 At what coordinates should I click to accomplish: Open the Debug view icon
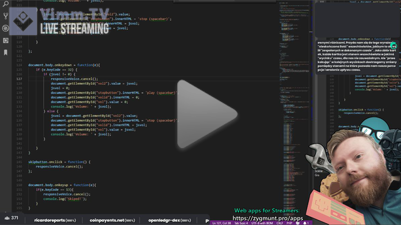click(6, 28)
